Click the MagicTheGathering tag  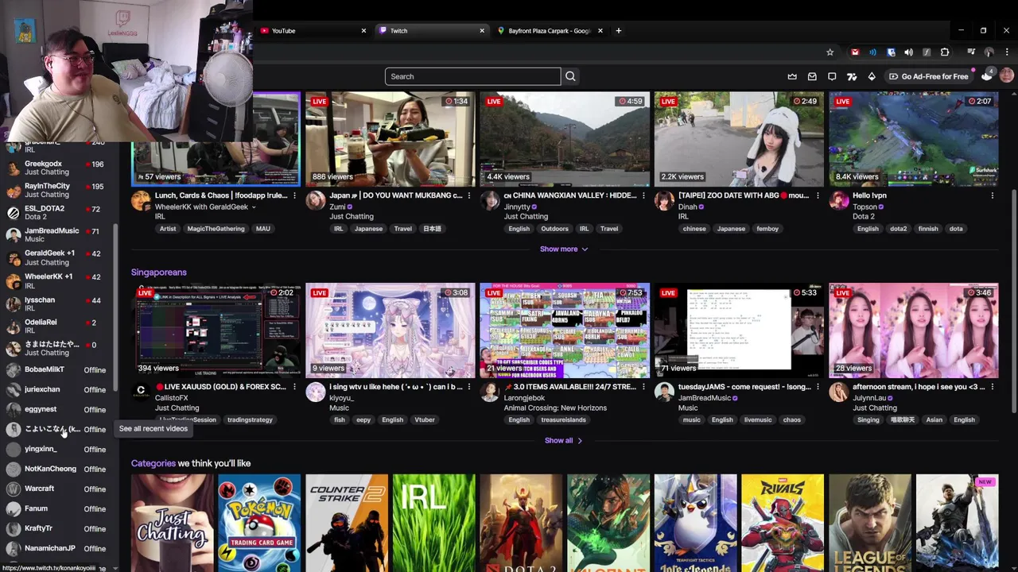pyautogui.click(x=216, y=229)
